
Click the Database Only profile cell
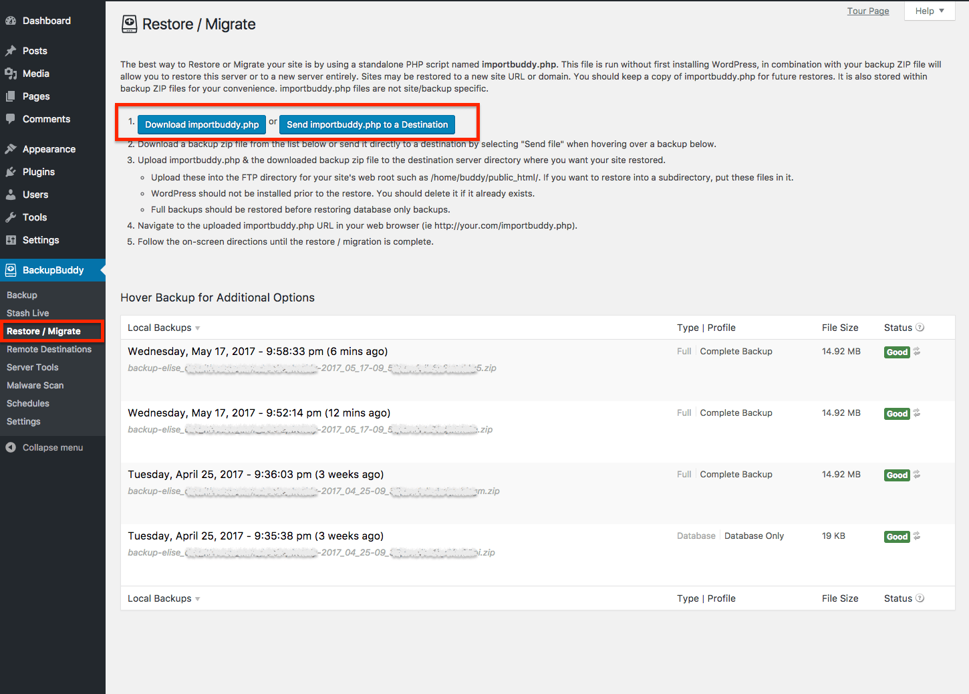click(x=754, y=536)
